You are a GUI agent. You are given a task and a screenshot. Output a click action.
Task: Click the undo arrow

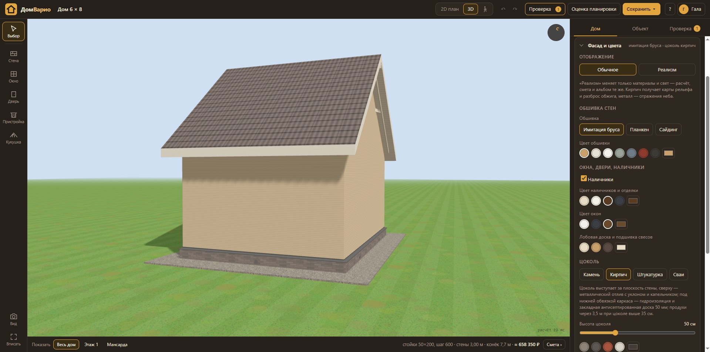(503, 9)
